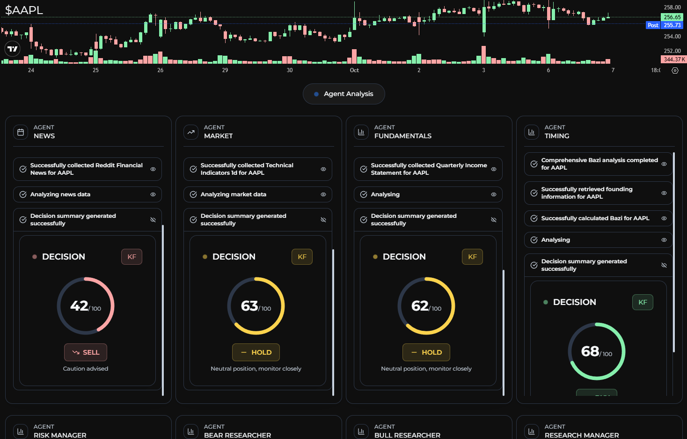
Task: Click the calendar icon on the News agent card
Action: coord(21,132)
